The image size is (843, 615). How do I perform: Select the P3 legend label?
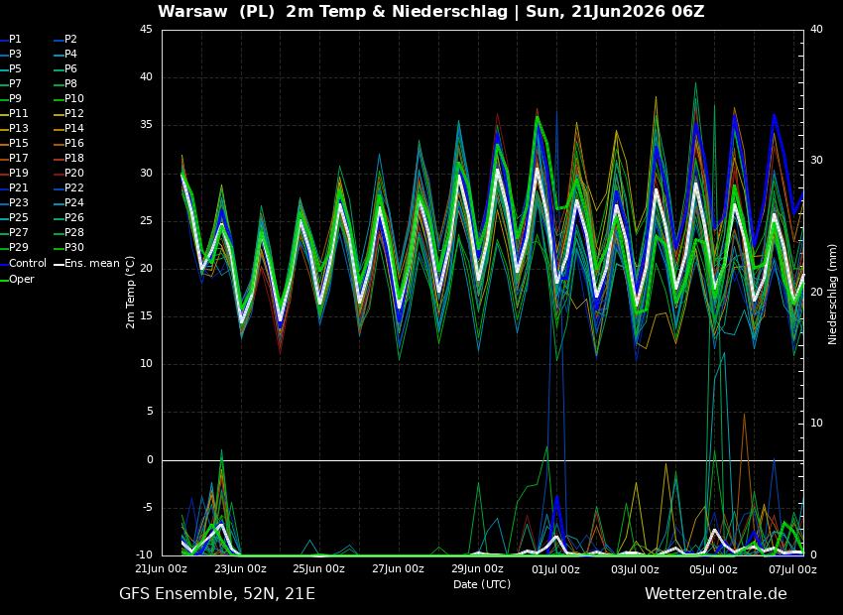coord(15,55)
